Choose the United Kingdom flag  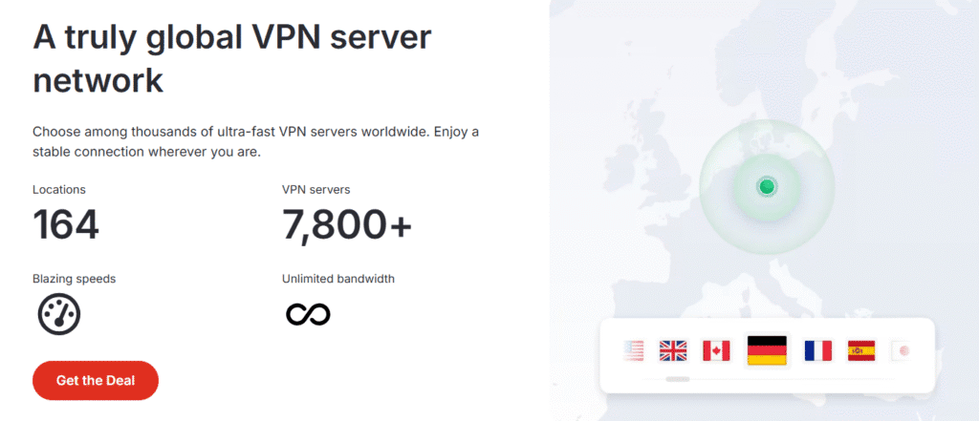pyautogui.click(x=673, y=350)
